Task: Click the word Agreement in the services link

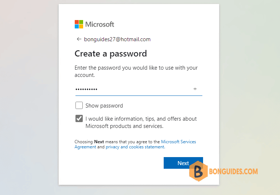Action: pos(85,147)
